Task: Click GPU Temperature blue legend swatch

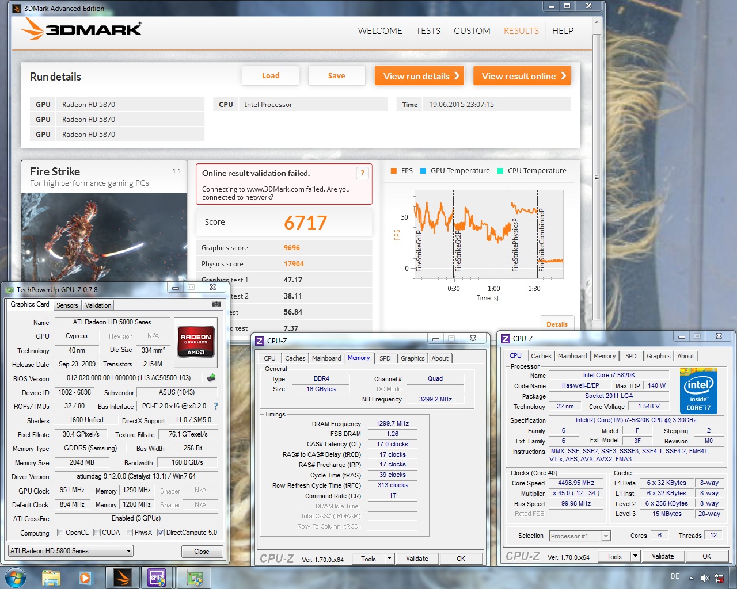Action: tap(423, 171)
